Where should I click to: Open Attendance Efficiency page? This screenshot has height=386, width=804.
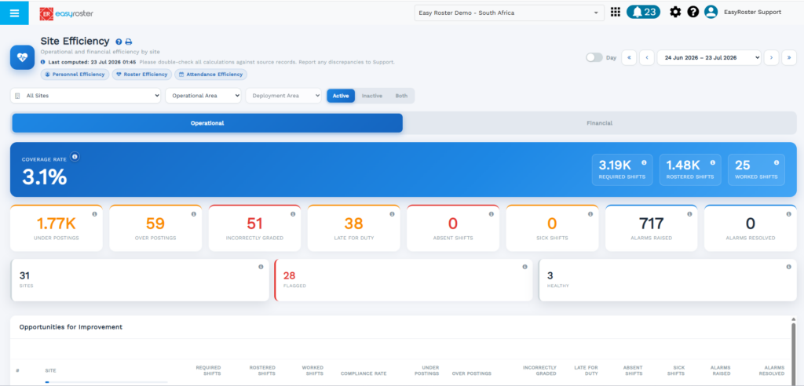click(210, 75)
